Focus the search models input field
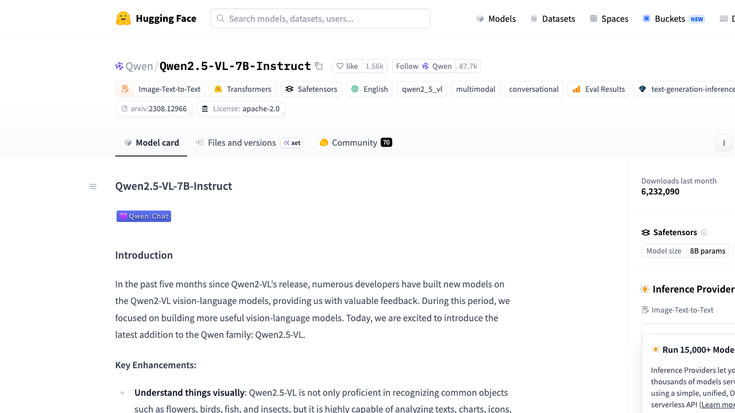The height and width of the screenshot is (413, 735). [320, 18]
